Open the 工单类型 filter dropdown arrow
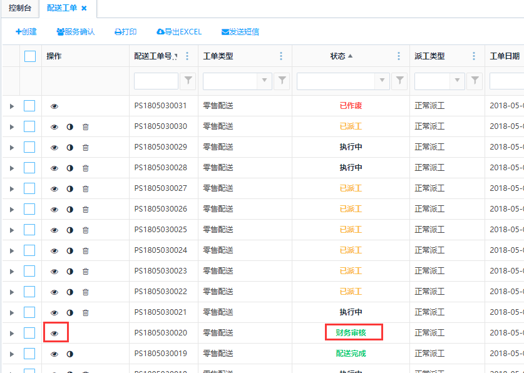 [265, 80]
